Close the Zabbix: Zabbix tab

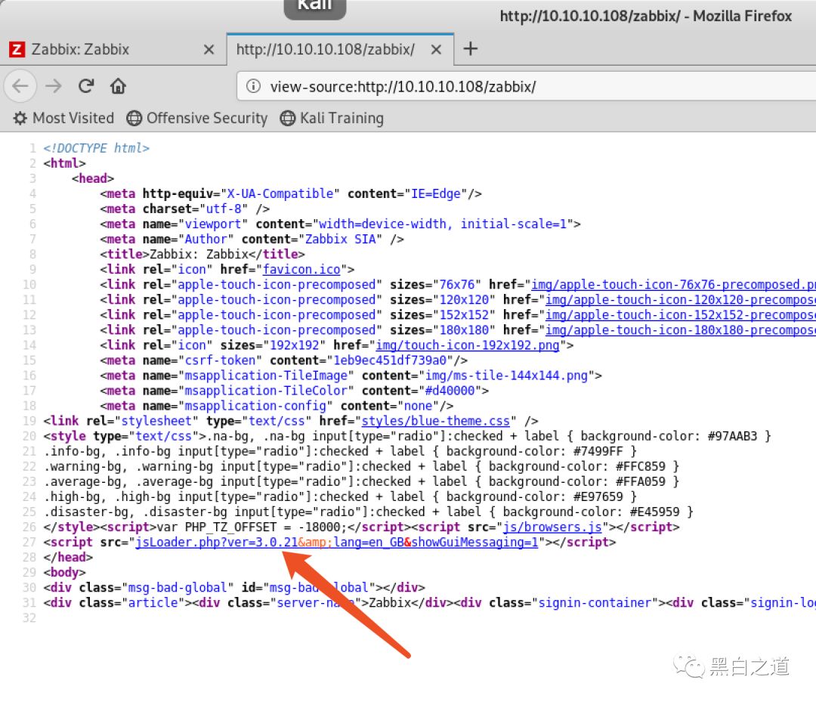point(209,49)
